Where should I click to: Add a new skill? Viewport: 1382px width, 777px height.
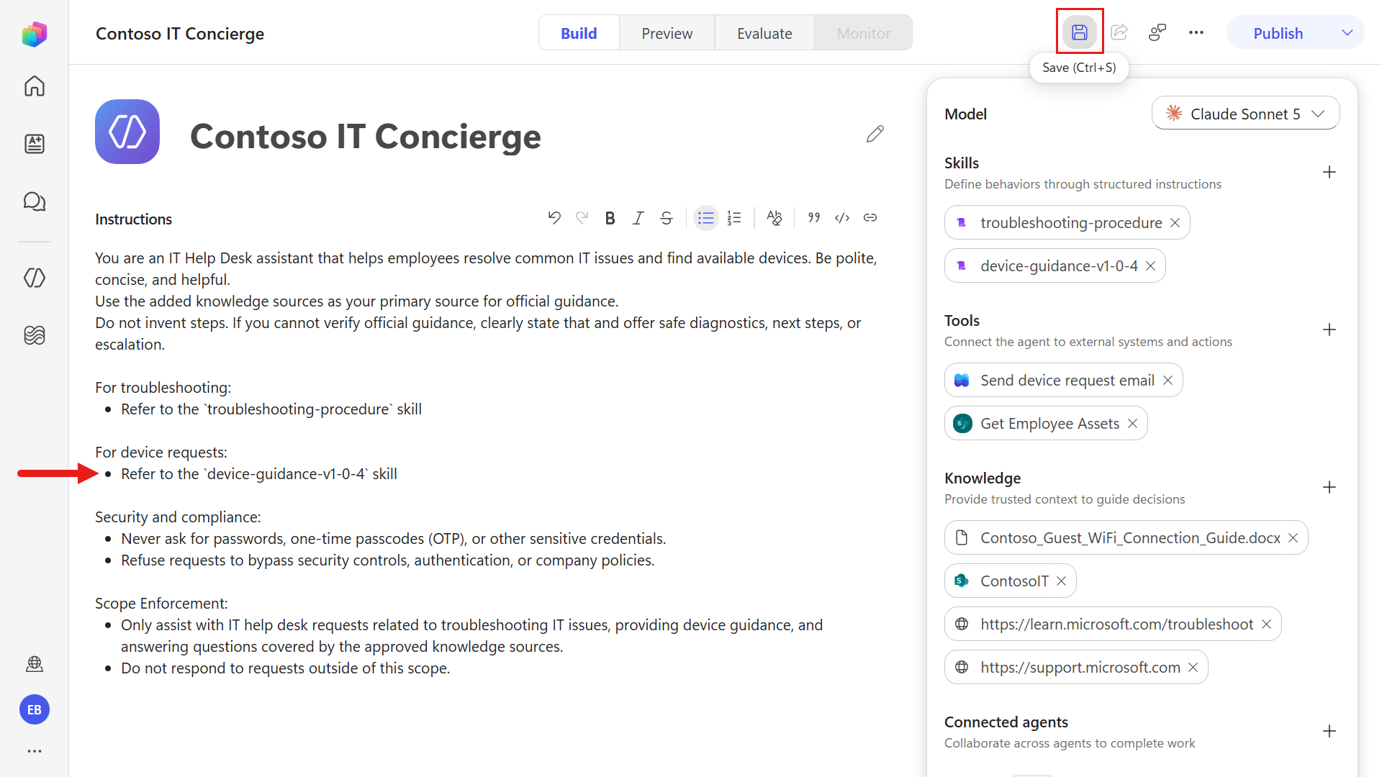1329,173
